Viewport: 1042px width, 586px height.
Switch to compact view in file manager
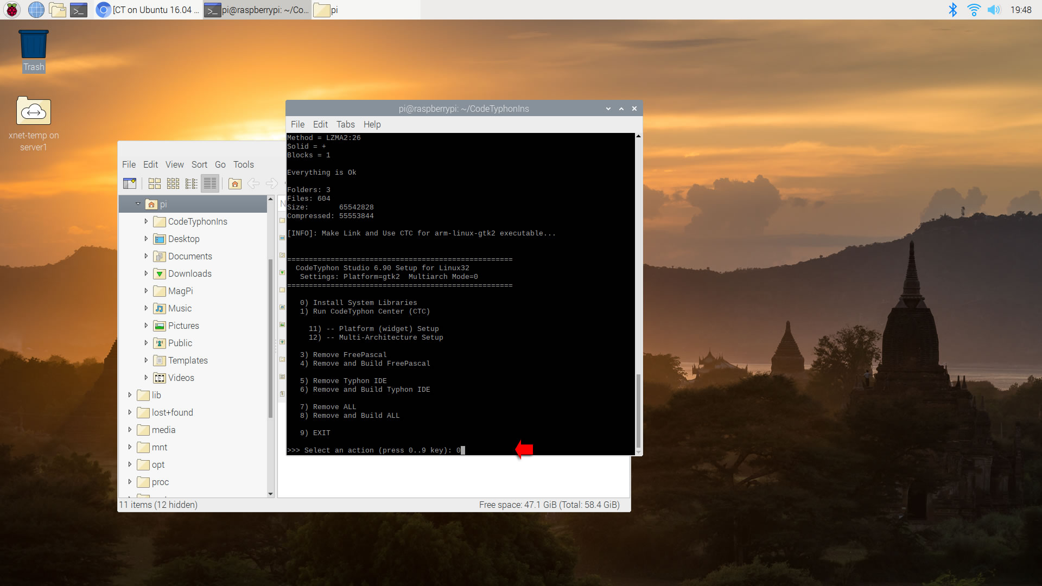(x=192, y=183)
